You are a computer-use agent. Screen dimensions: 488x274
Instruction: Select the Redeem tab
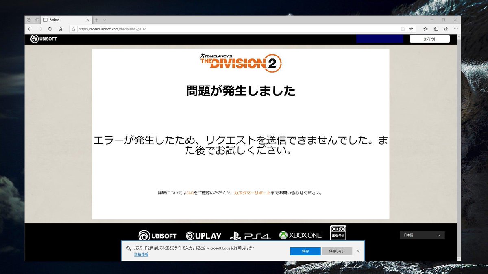67,19
